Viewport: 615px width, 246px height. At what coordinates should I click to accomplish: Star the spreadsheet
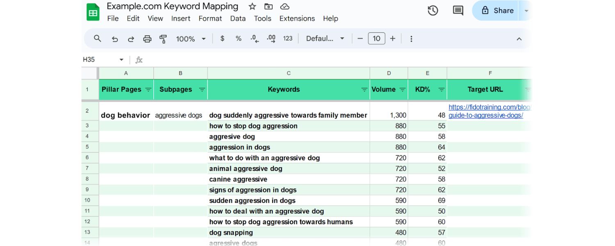(252, 7)
